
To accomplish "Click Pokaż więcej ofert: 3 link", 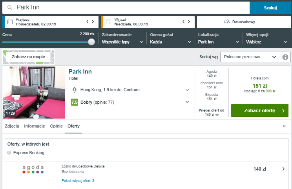I will click(78, 181).
